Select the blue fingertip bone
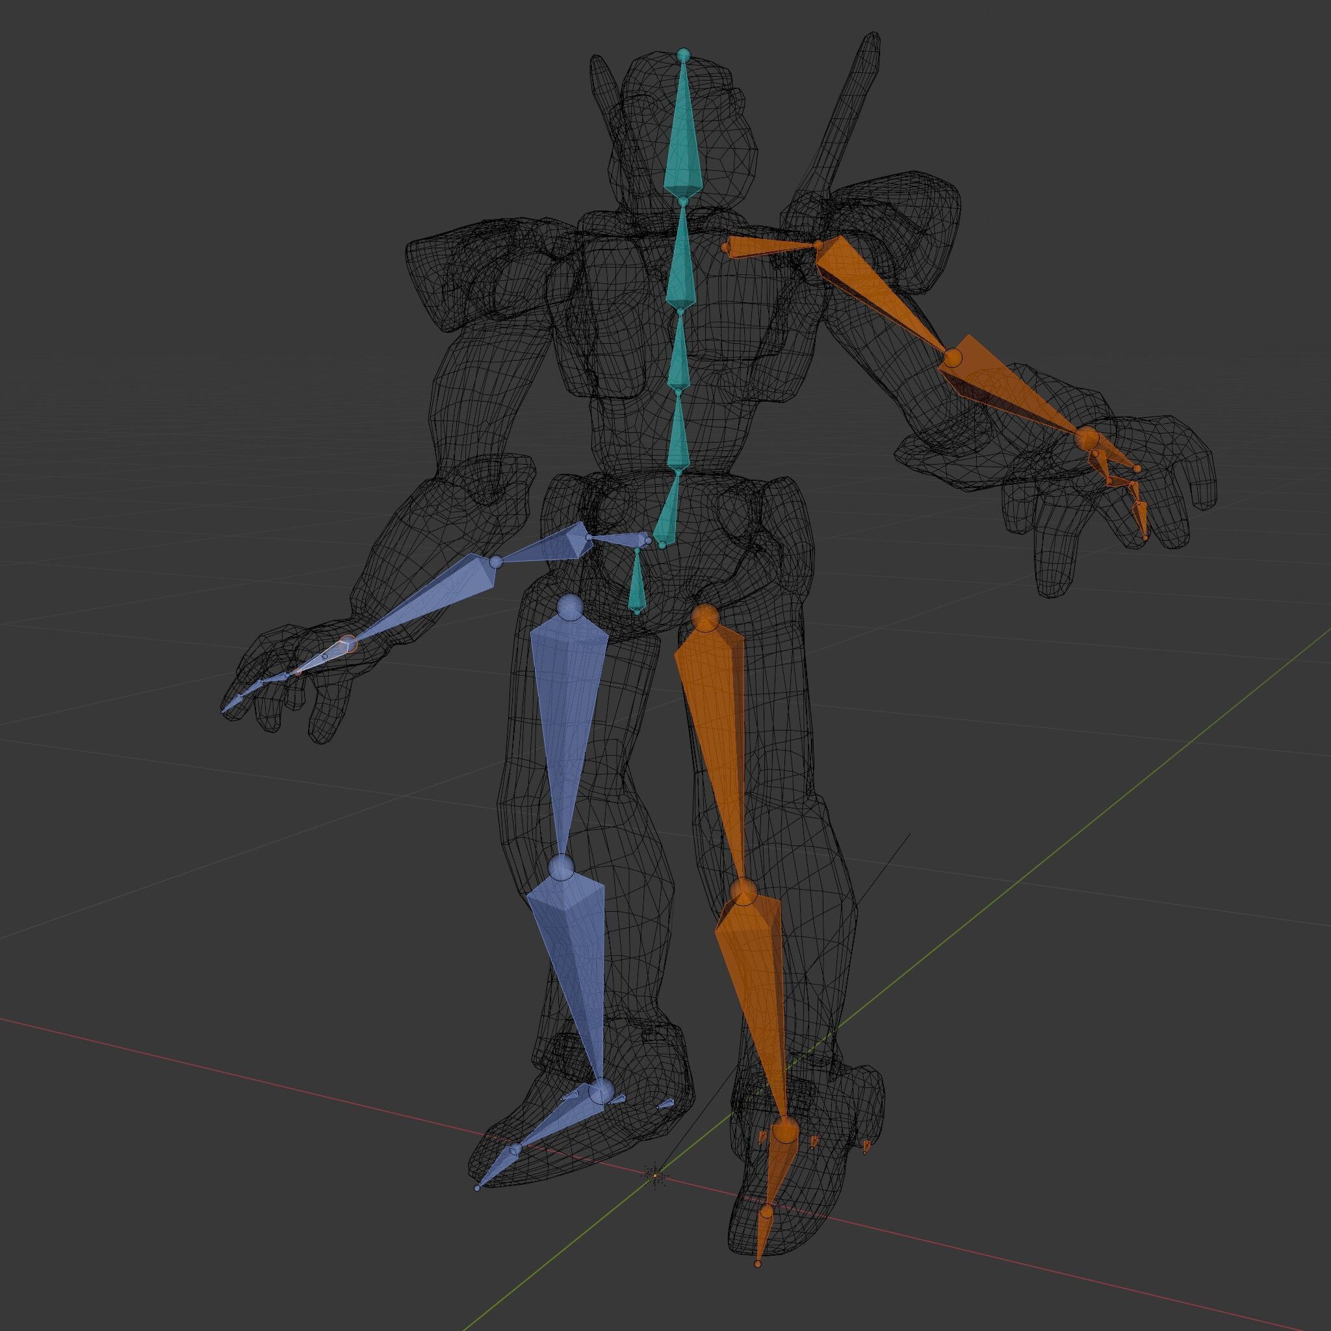 [232, 703]
